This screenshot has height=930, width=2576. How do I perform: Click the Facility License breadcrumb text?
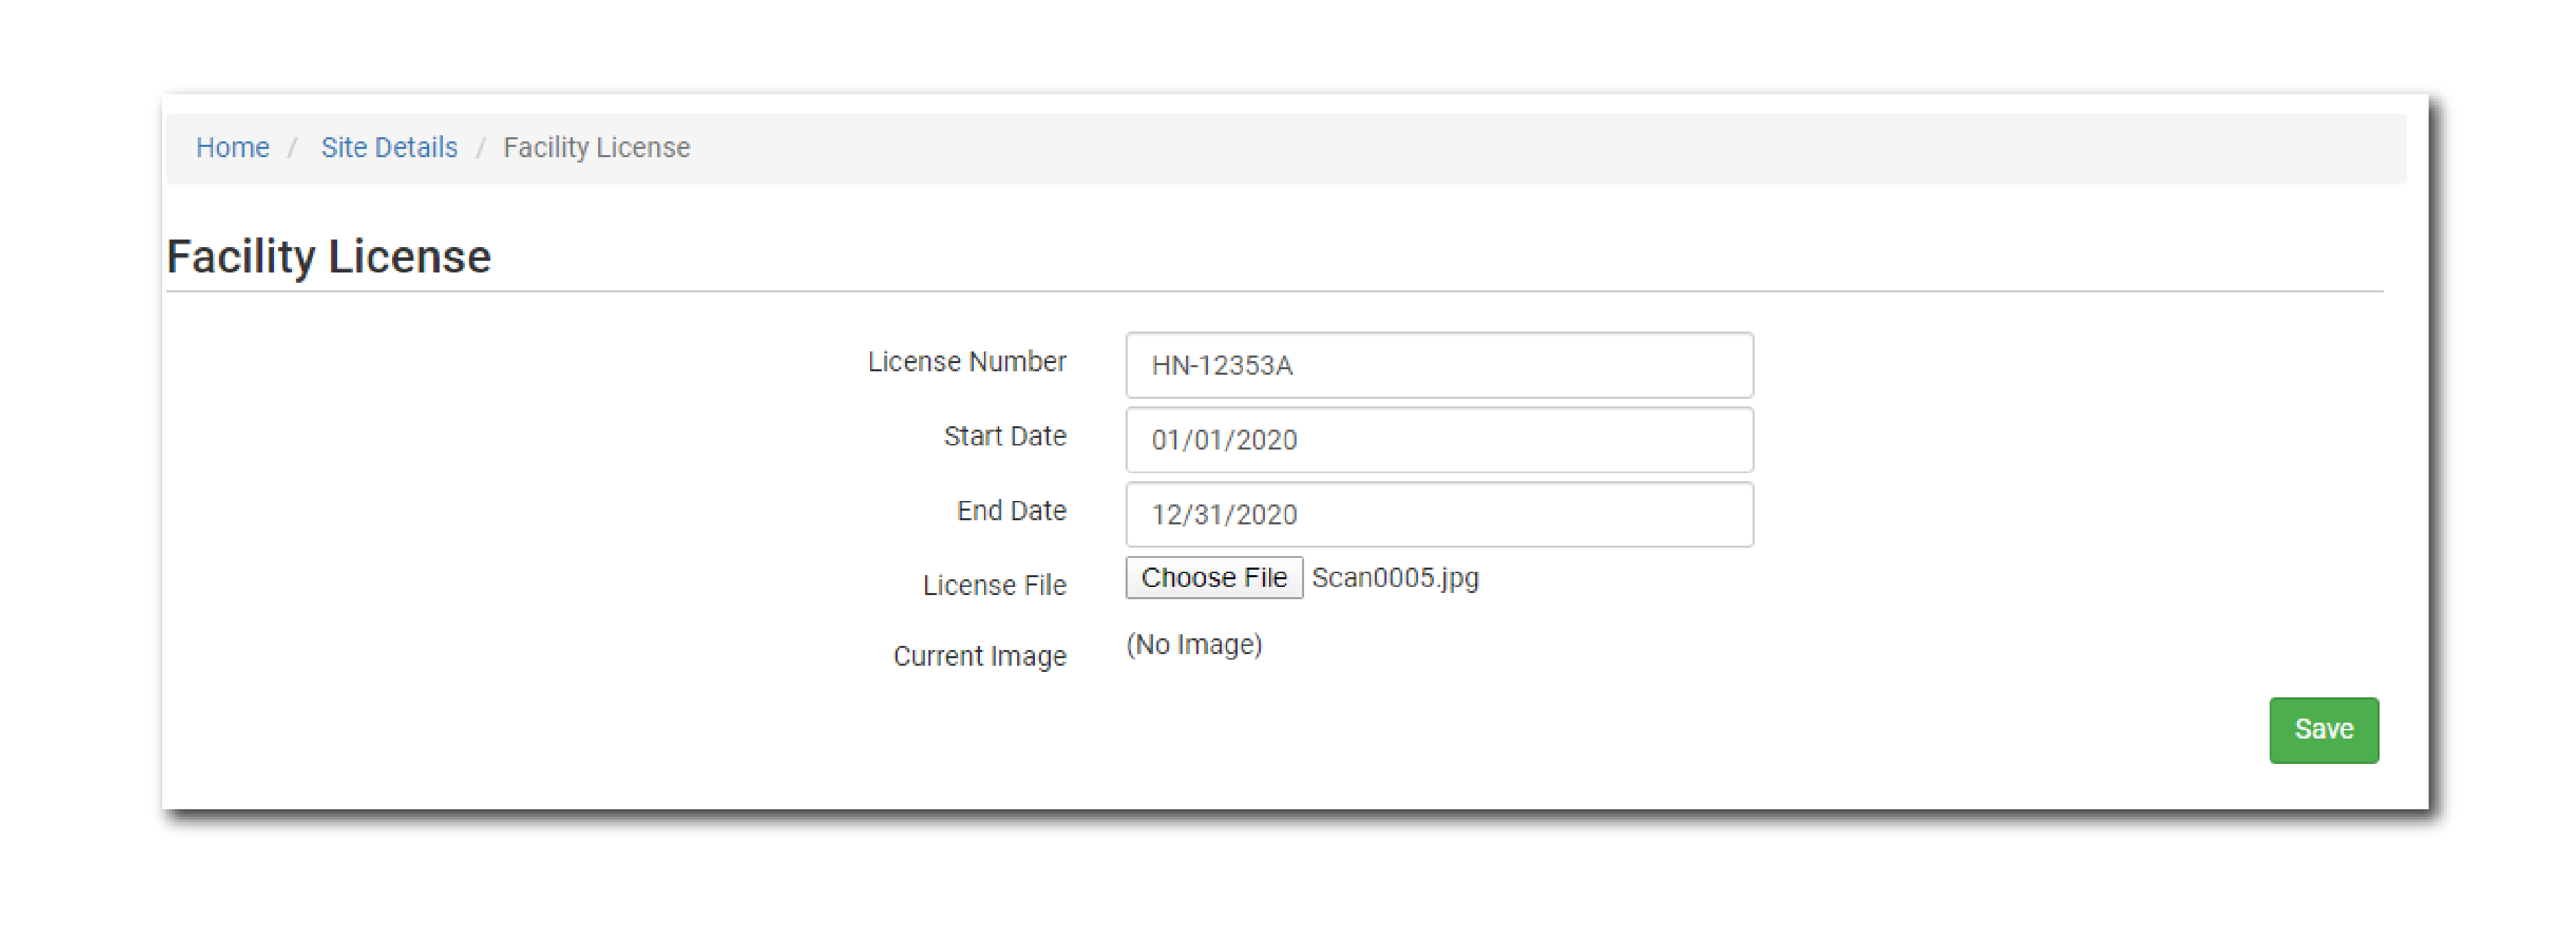[x=596, y=148]
